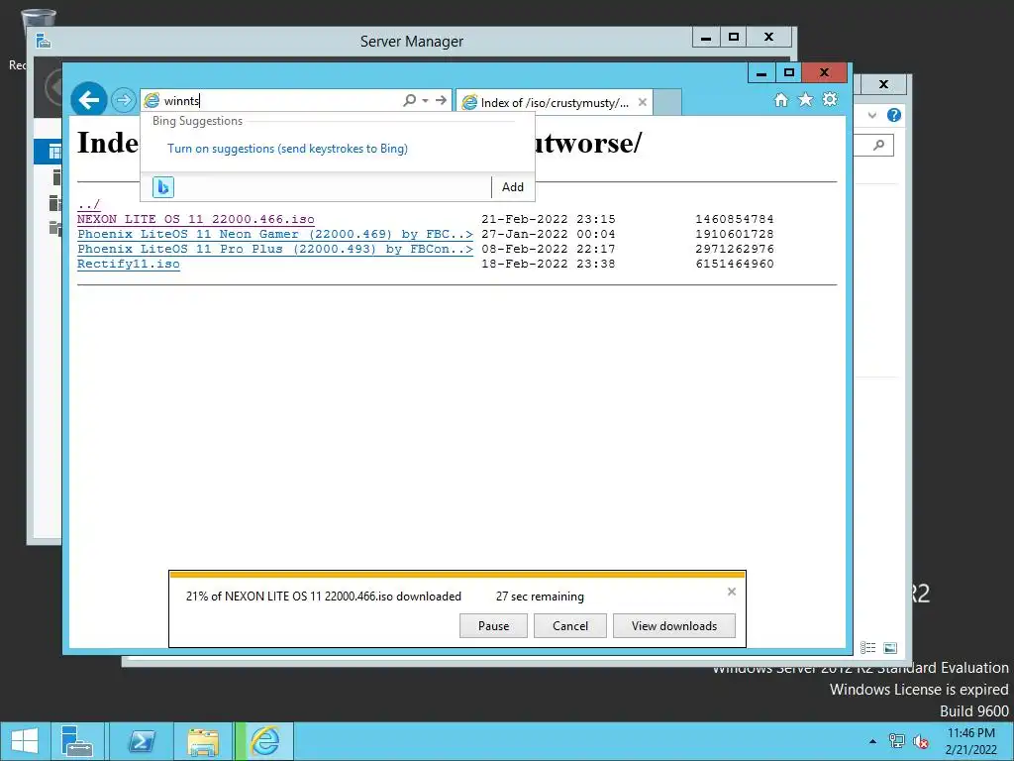Open network status tray icon
The height and width of the screenshot is (761, 1014).
(x=897, y=741)
